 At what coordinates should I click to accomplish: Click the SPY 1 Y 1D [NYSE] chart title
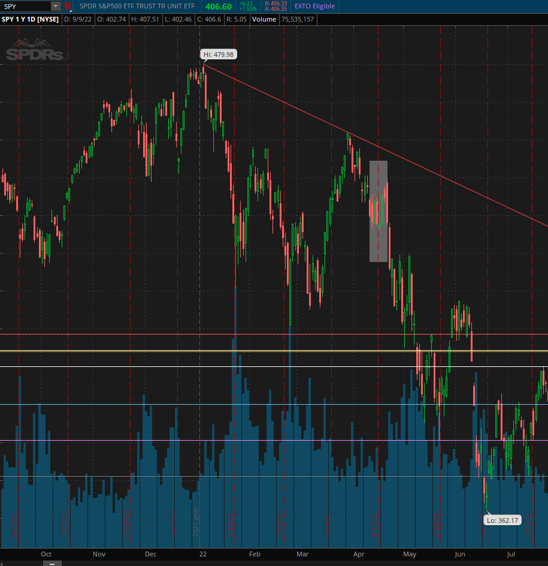click(31, 19)
